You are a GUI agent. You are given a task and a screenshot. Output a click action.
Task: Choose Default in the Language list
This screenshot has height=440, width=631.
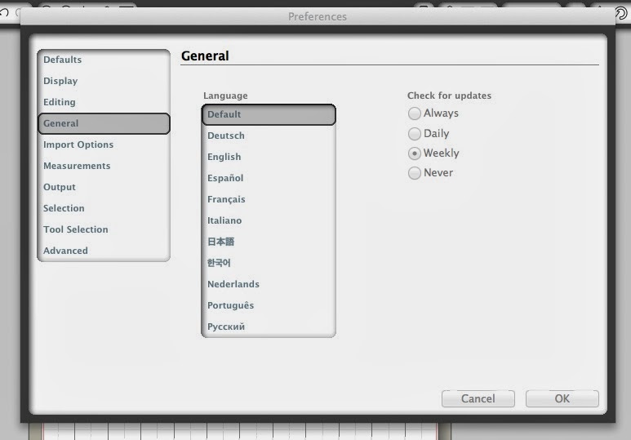pyautogui.click(x=269, y=114)
